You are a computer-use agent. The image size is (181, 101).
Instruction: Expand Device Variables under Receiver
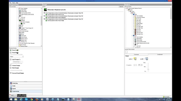(20, 22)
